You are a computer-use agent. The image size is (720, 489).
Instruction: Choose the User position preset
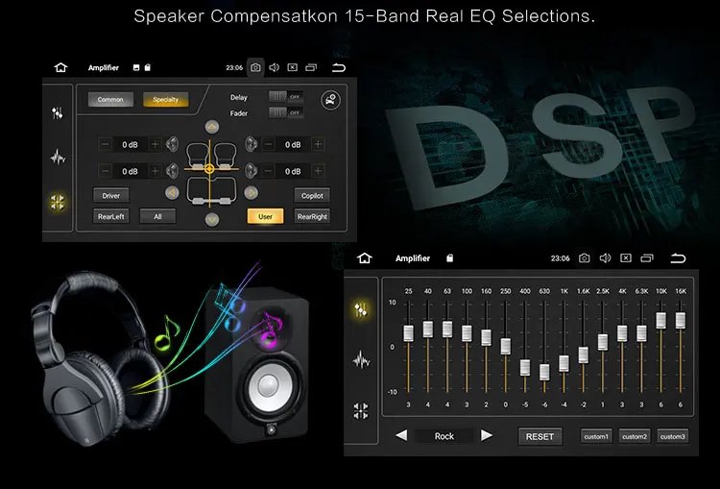[265, 216]
